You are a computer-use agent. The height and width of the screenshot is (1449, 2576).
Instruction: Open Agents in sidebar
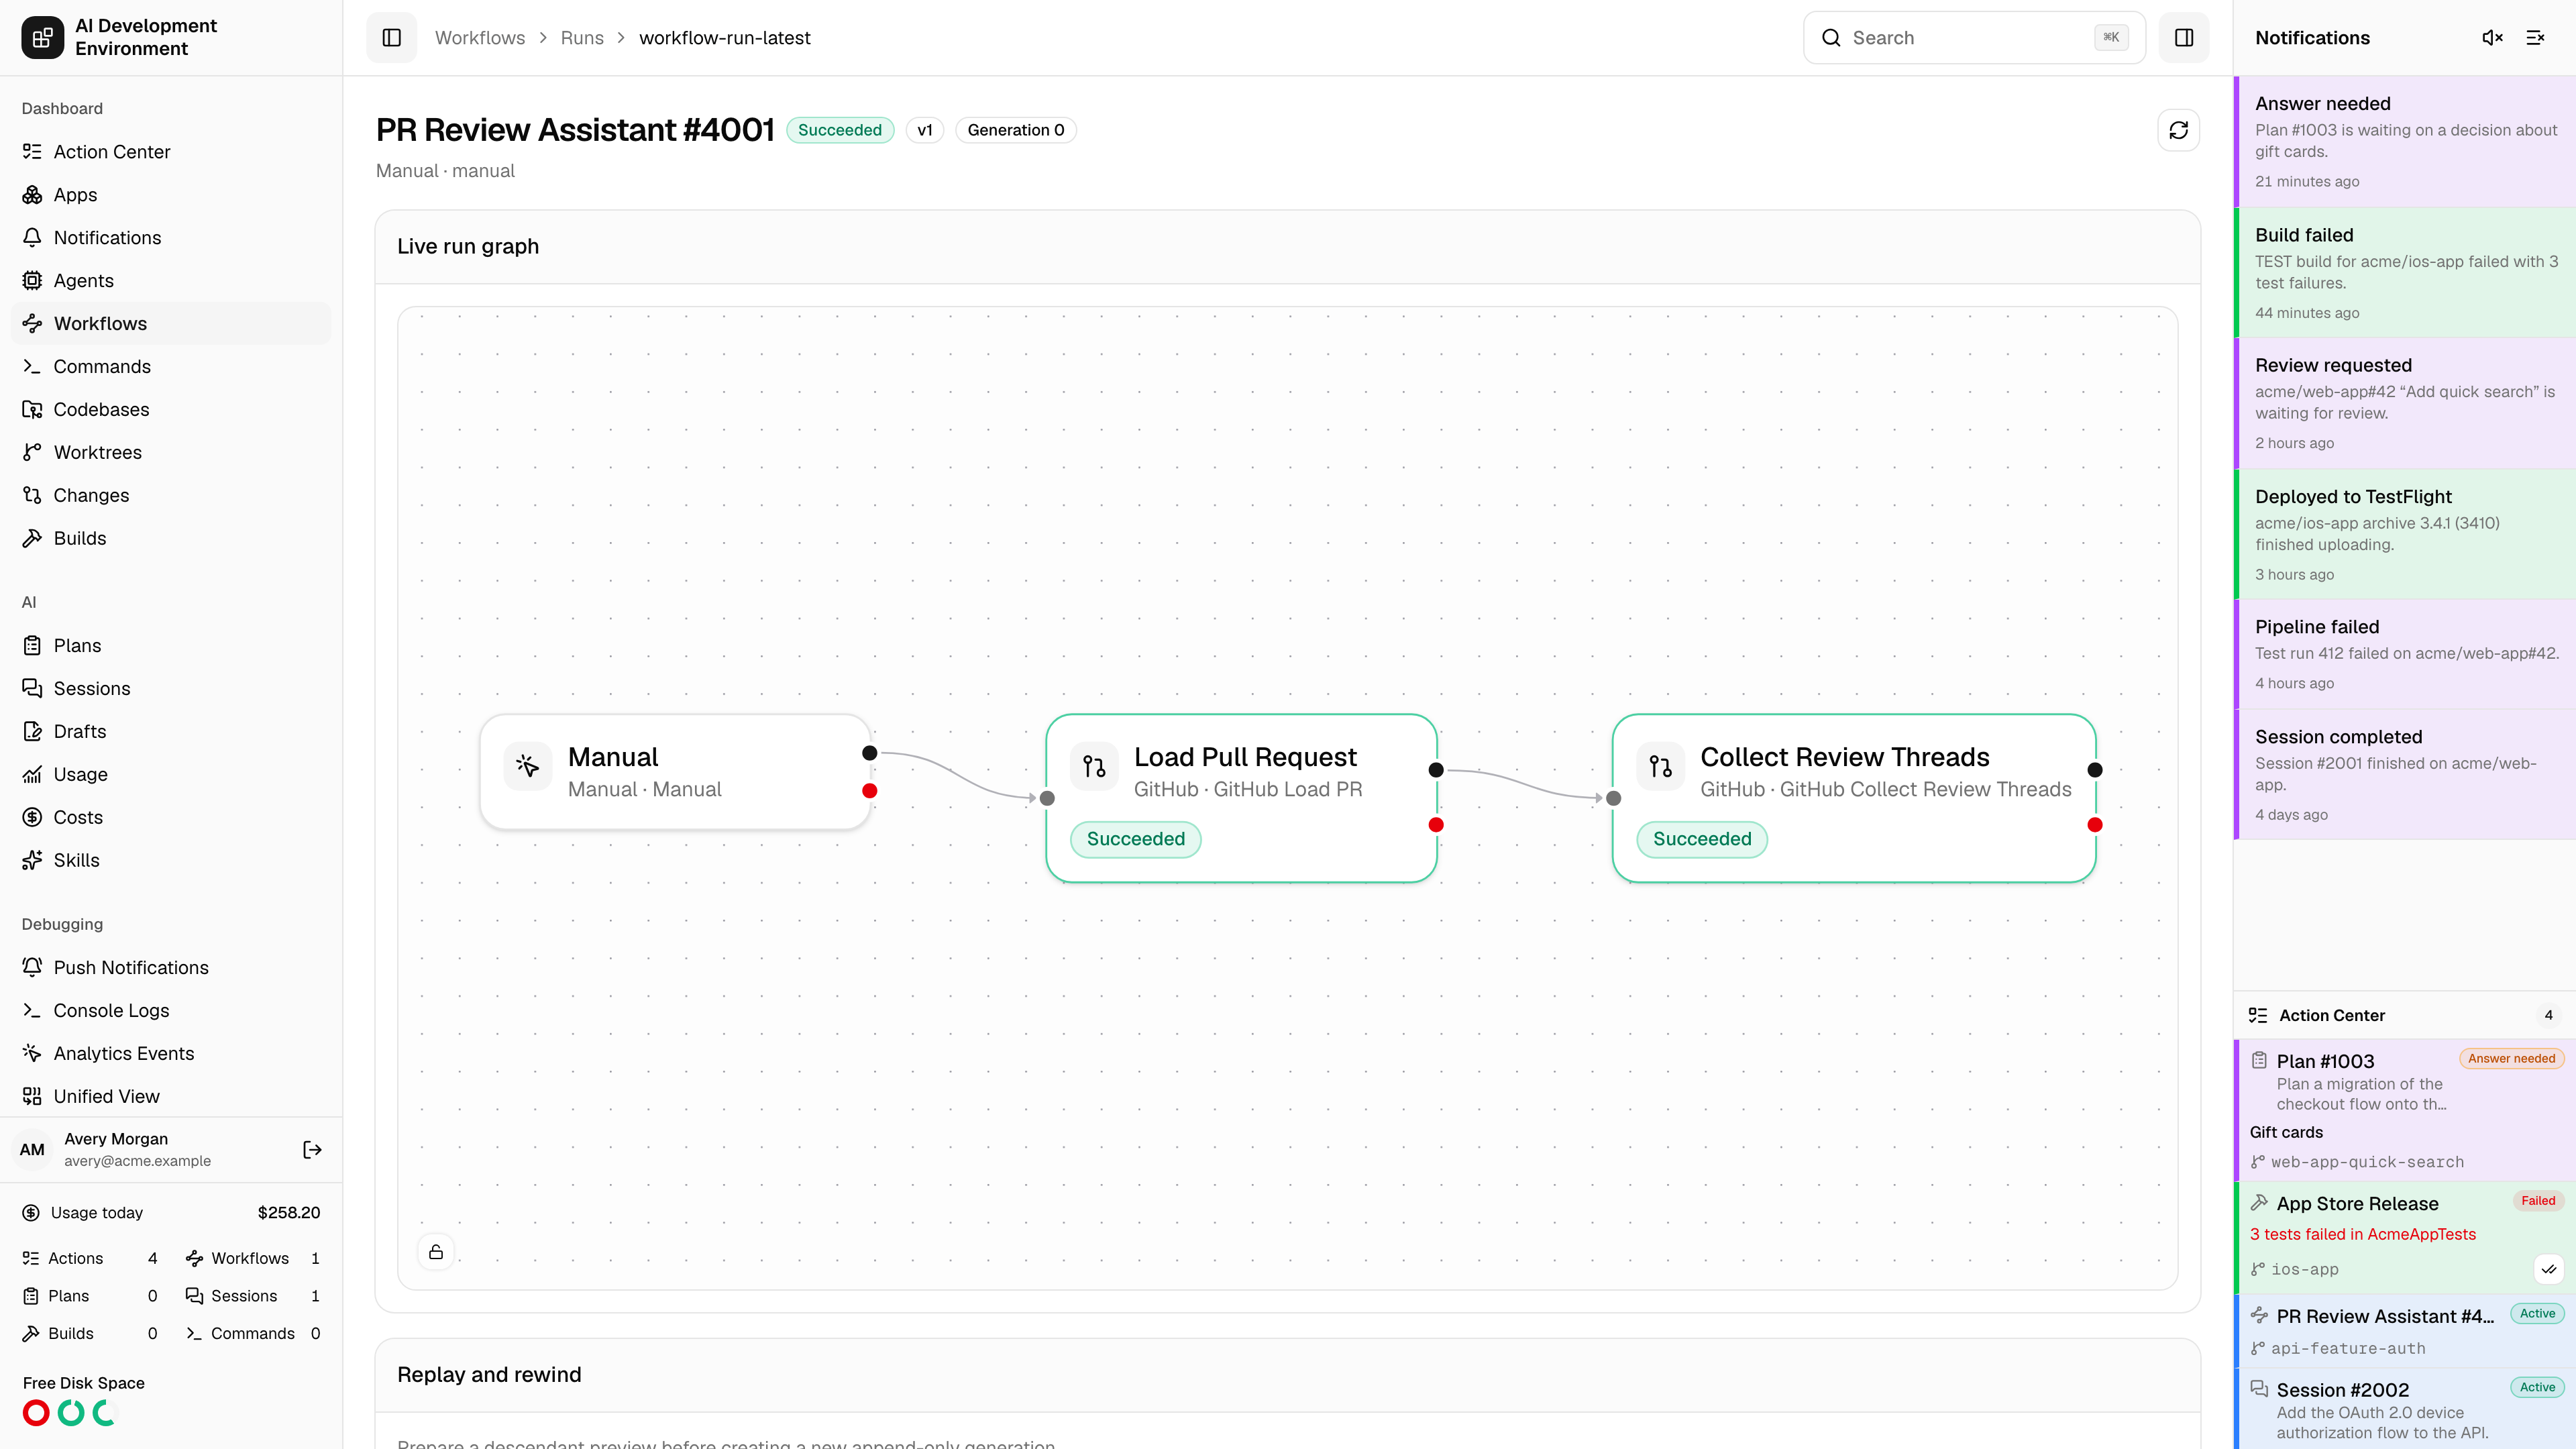(x=171, y=281)
